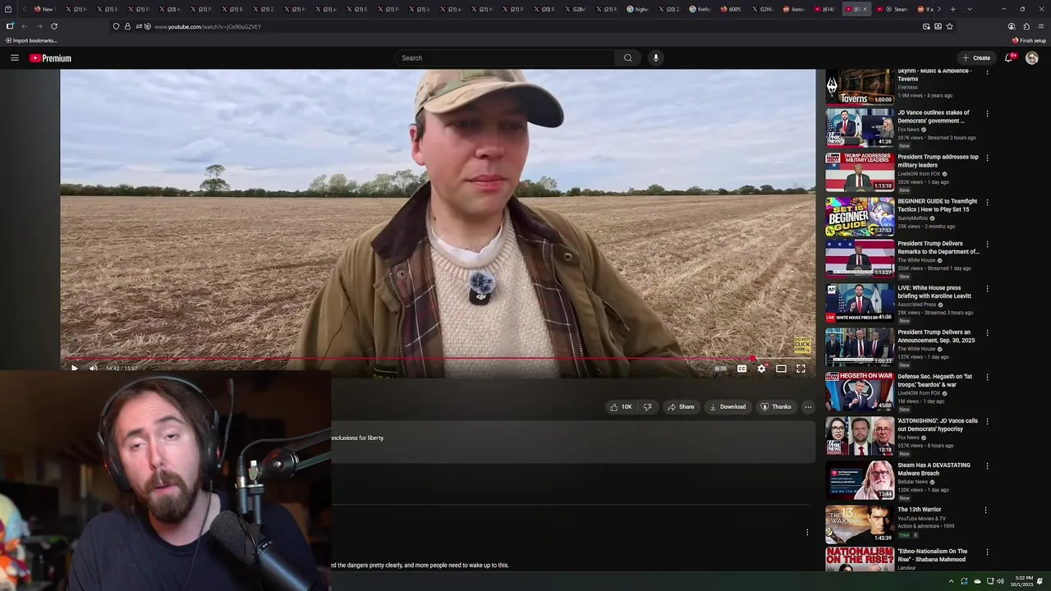Like the video showing 10K likes
The image size is (1051, 591).
click(621, 406)
